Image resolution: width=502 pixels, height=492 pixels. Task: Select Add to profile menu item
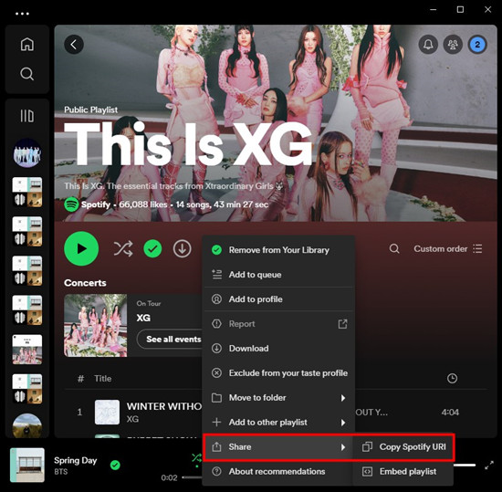point(279,299)
